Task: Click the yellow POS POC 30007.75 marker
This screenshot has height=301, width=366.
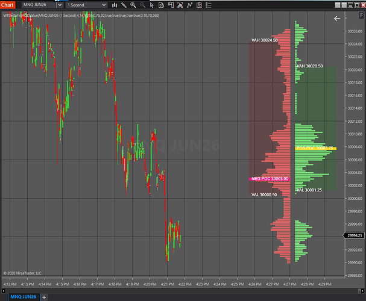Action: (x=315, y=148)
